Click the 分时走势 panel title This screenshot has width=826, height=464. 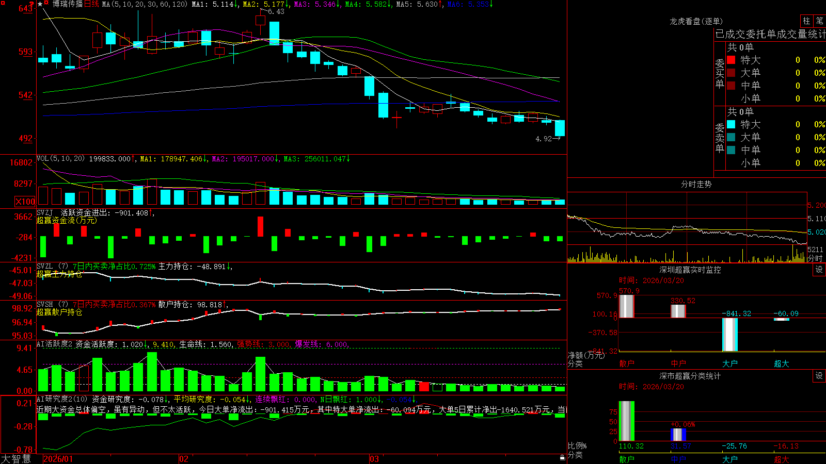click(696, 184)
